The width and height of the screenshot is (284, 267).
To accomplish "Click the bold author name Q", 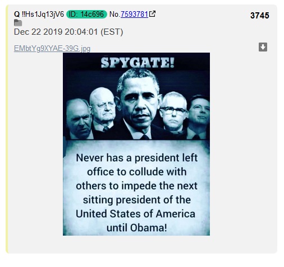I will [x=17, y=14].
